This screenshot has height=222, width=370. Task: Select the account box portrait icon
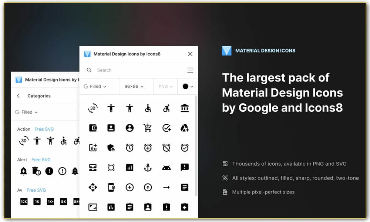pos(111,128)
